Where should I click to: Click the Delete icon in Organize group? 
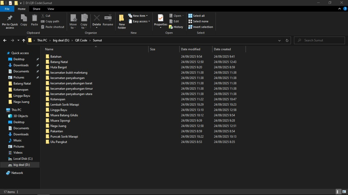point(96,18)
